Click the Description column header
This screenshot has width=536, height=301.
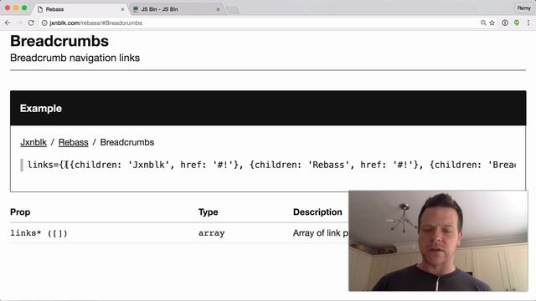pyautogui.click(x=317, y=212)
